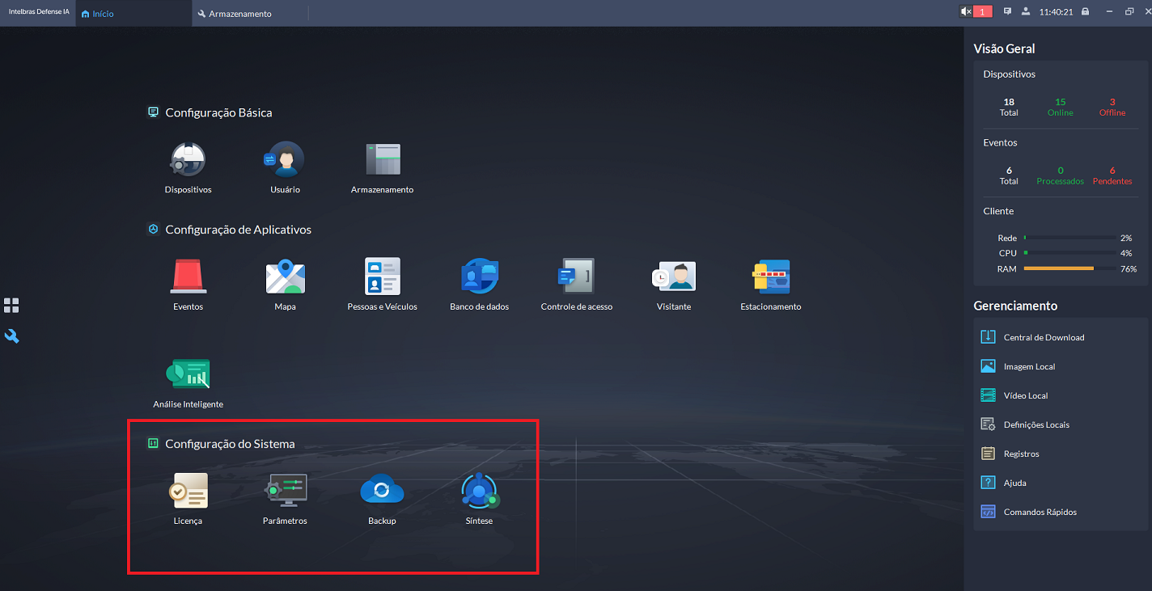Open the message icon in the title bar

click(x=1008, y=12)
